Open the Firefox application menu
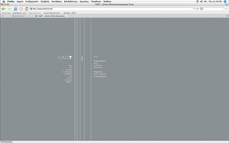The image size is (229, 143). click(x=11, y=1)
